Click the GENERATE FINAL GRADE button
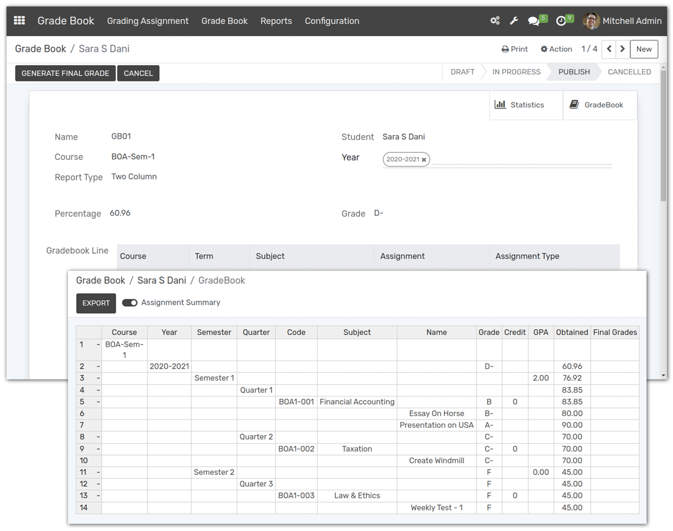This screenshot has width=673, height=531. [x=65, y=73]
